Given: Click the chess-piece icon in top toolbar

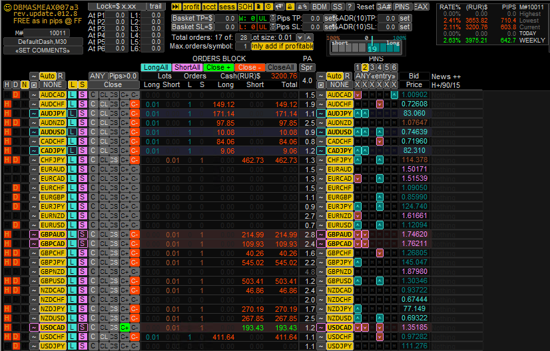Looking at the screenshot, I should (x=258, y=7).
